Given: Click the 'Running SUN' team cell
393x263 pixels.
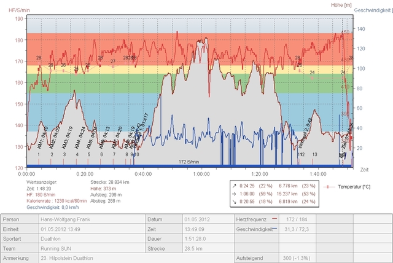Looking at the screenshot, I should point(92,249).
